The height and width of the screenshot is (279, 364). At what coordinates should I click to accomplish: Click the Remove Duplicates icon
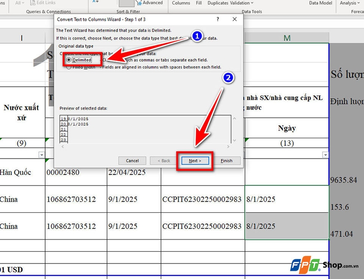pyautogui.click(x=218, y=3)
